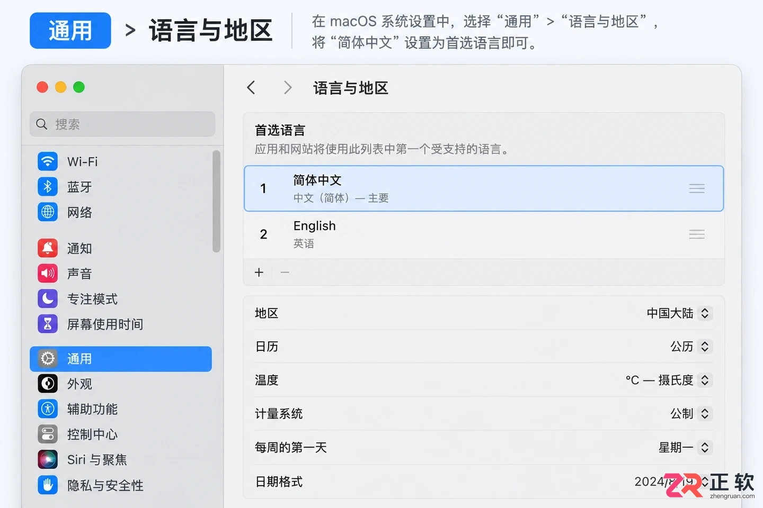763x508 pixels.
Task: Click the Notifications (通知) bell icon
Action: tap(48, 248)
